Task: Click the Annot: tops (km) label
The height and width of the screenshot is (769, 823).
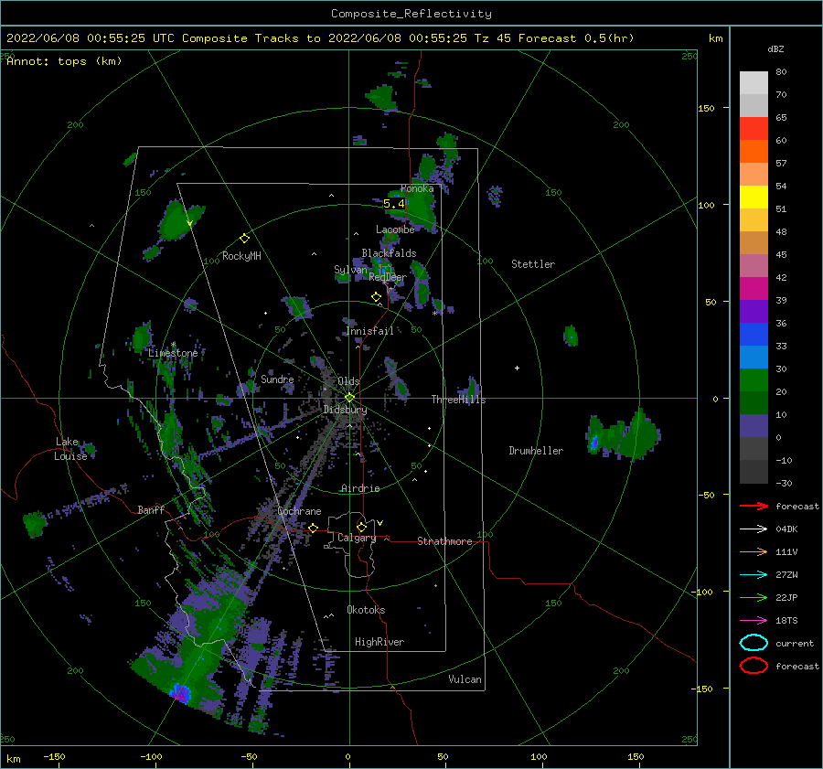Action: point(64,61)
